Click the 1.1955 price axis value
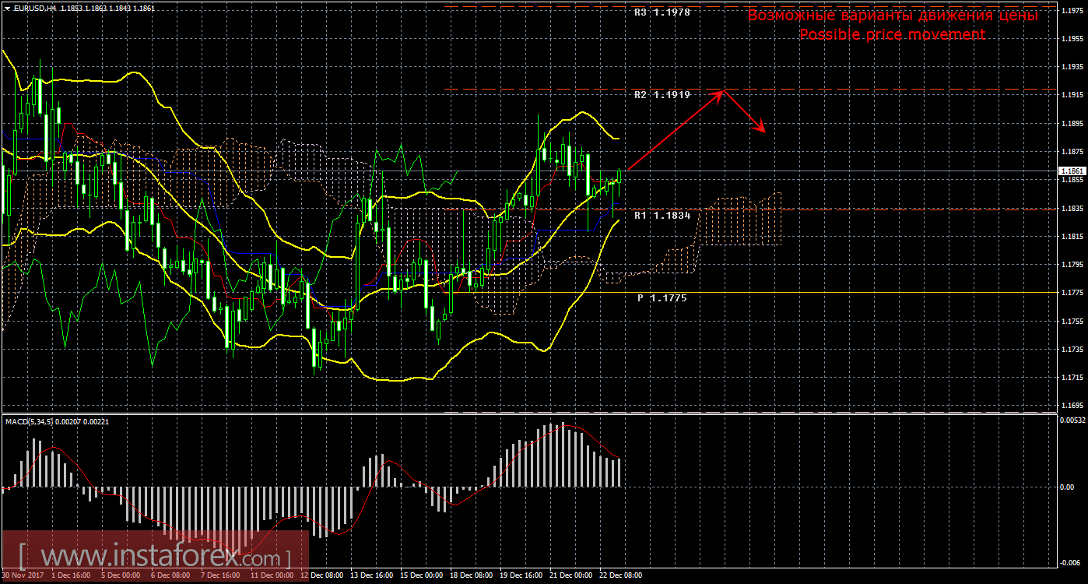1088x584 pixels. pyautogui.click(x=1072, y=38)
